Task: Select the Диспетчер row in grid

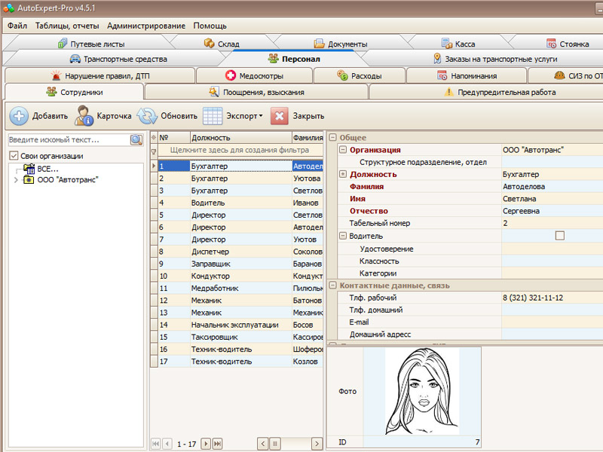Action: (240, 252)
